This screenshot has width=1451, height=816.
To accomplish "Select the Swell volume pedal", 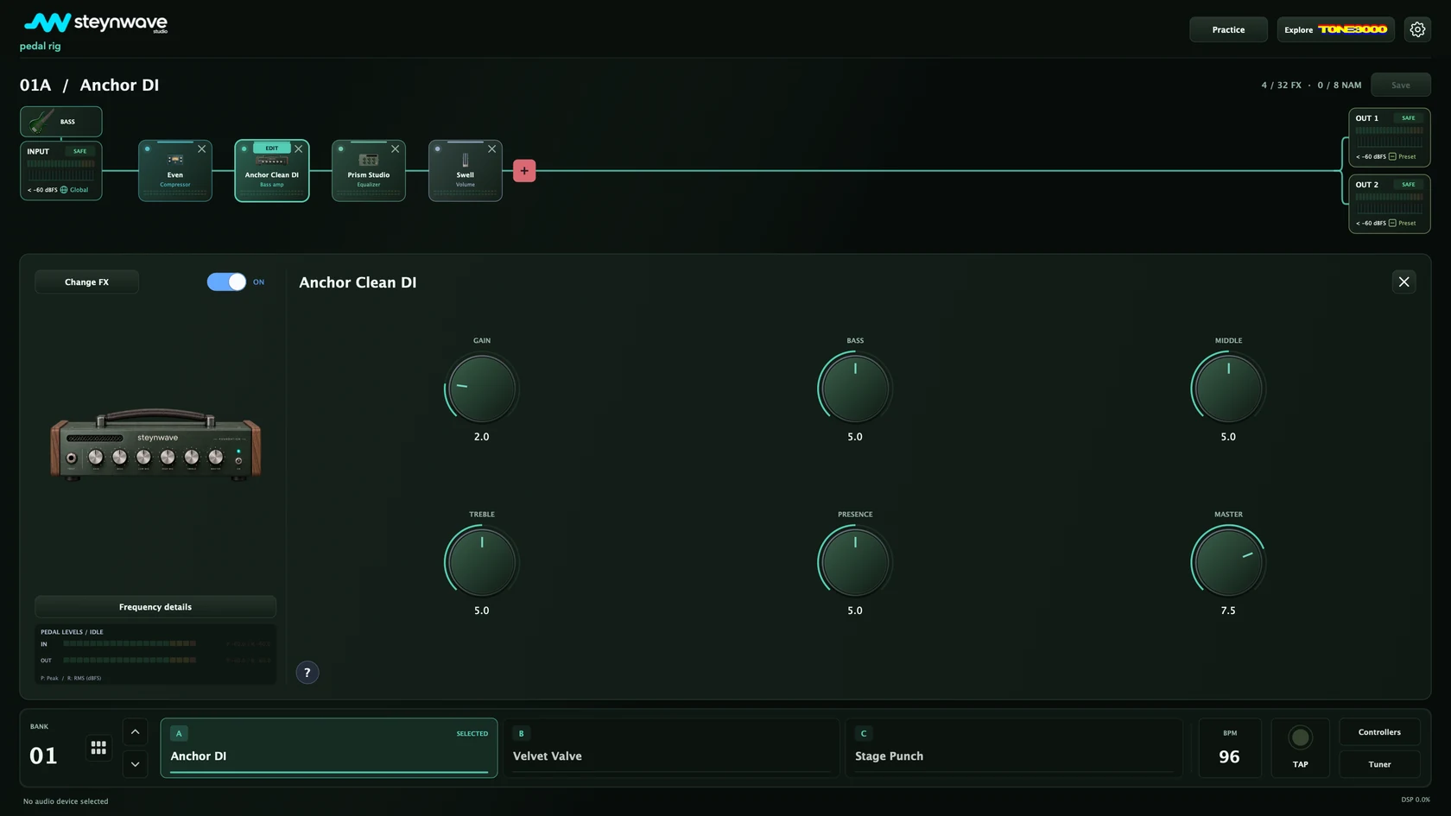I will (466, 171).
